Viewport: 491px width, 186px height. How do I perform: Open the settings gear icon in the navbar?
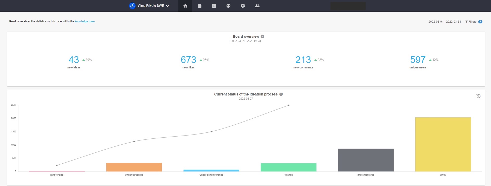point(243,6)
